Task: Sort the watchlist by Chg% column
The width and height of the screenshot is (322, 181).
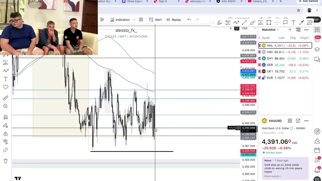Action: [x=304, y=38]
